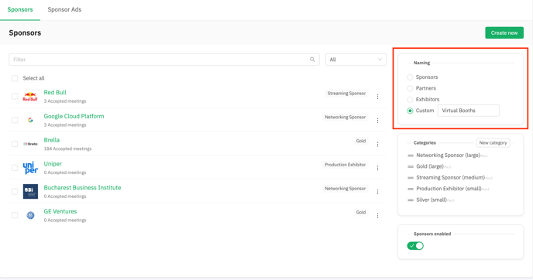Viewport: 533px width, 280px height.
Task: Click the Gold tag on Brella row
Action: [x=361, y=141]
